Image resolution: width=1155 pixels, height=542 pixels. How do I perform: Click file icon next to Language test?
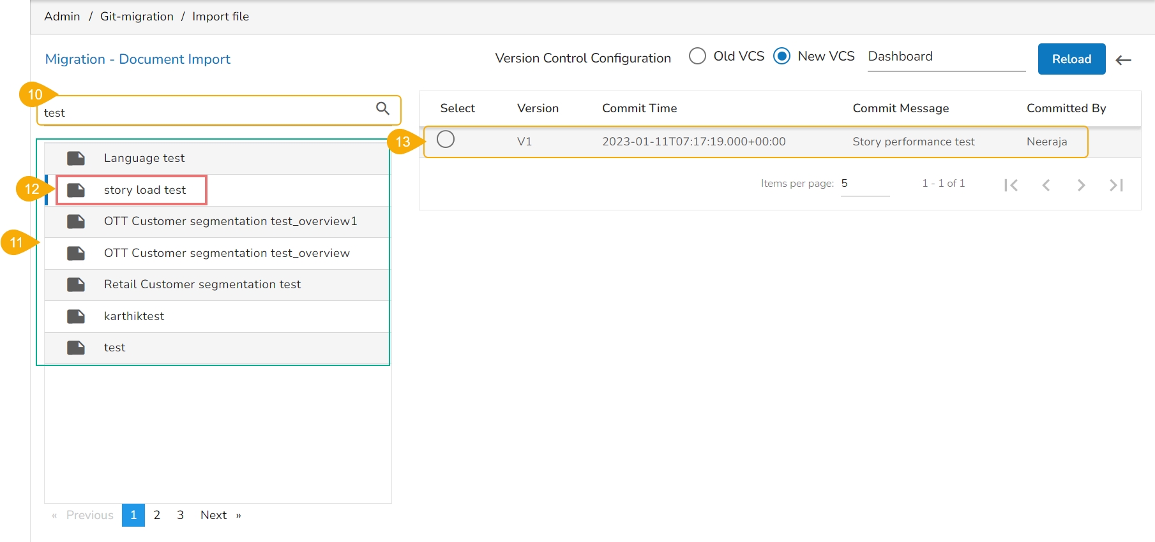click(x=76, y=158)
